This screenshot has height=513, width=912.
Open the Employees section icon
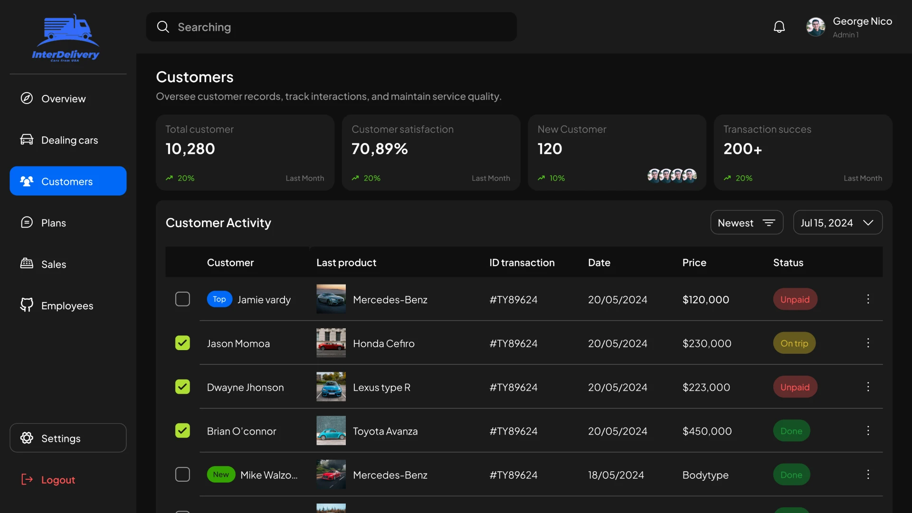[x=27, y=305]
